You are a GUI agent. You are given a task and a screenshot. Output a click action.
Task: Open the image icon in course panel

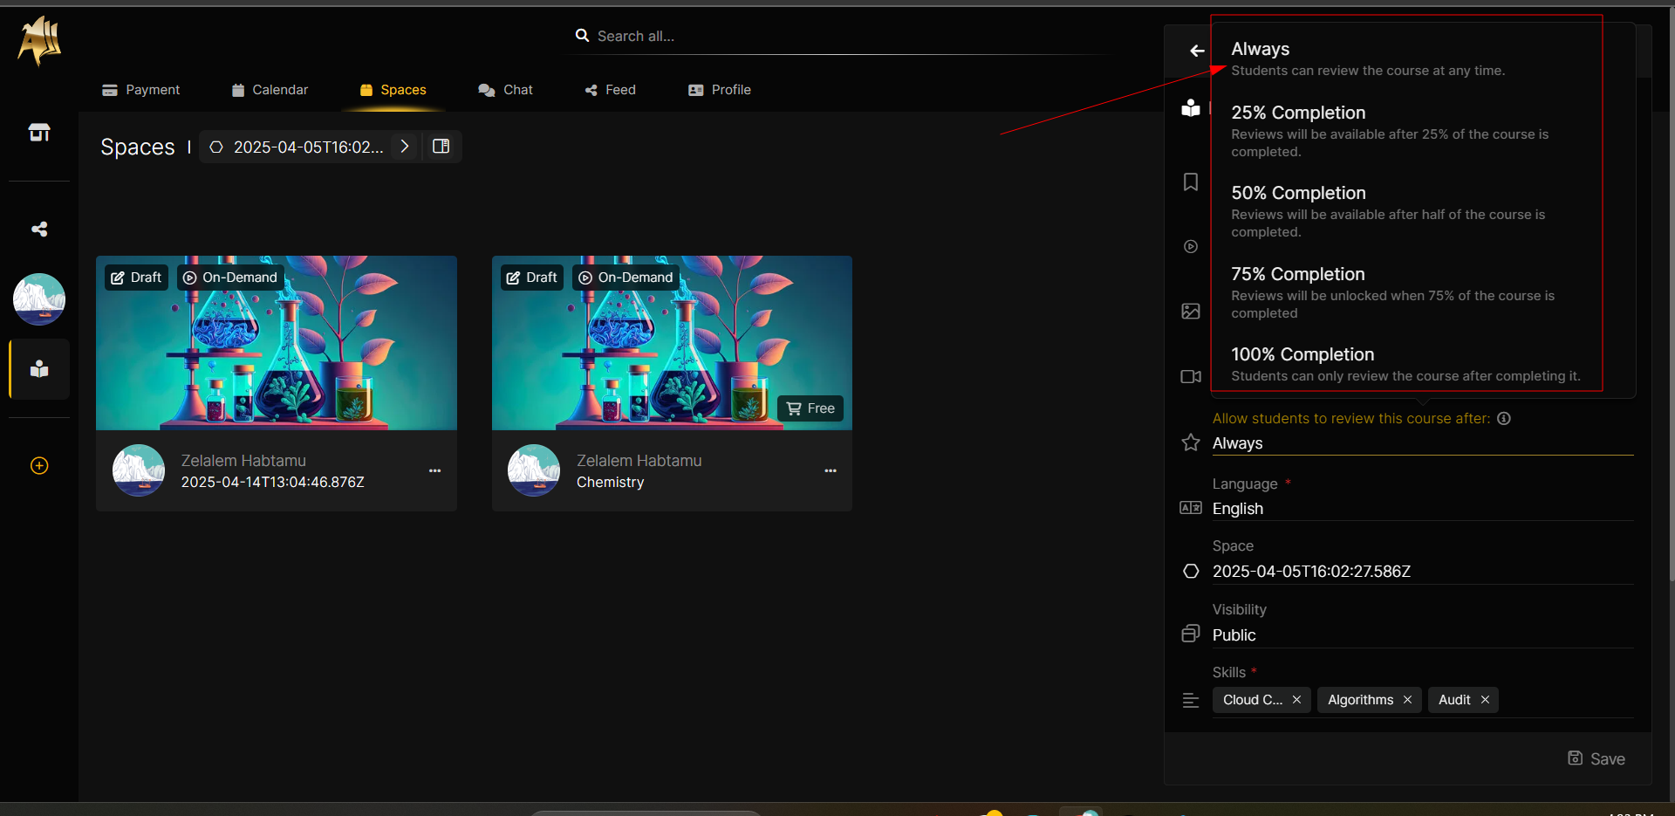[1191, 312]
